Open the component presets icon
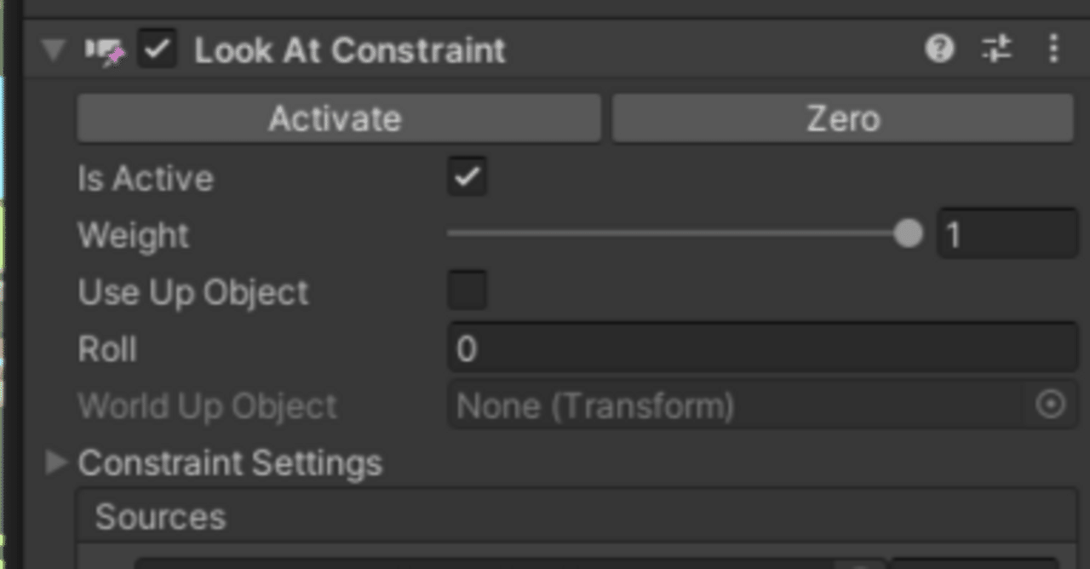This screenshot has height=569, width=1090. pyautogui.click(x=997, y=49)
